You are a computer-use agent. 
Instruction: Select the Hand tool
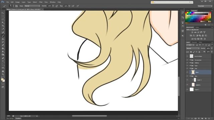[x=3, y=71]
